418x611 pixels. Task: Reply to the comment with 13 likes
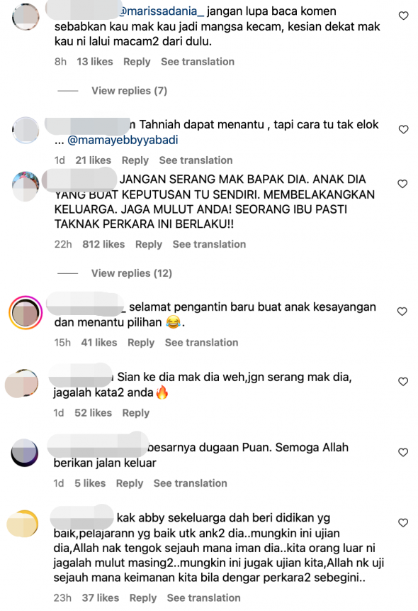137,62
